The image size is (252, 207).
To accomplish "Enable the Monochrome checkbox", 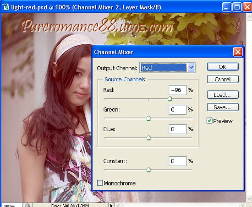I will pyautogui.click(x=100, y=183).
